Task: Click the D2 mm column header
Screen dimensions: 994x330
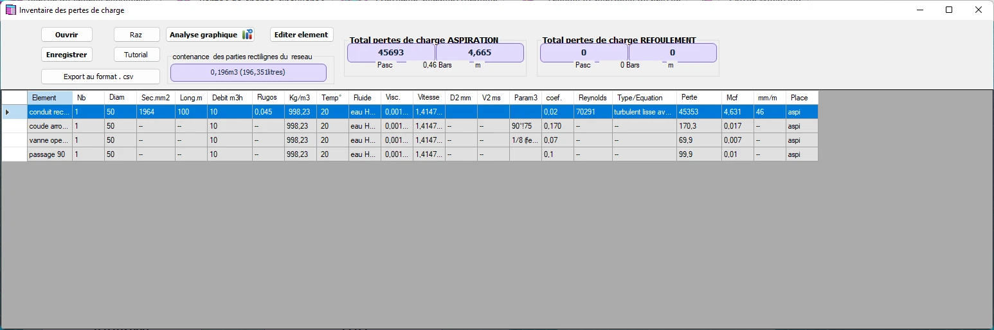Action: click(x=461, y=98)
